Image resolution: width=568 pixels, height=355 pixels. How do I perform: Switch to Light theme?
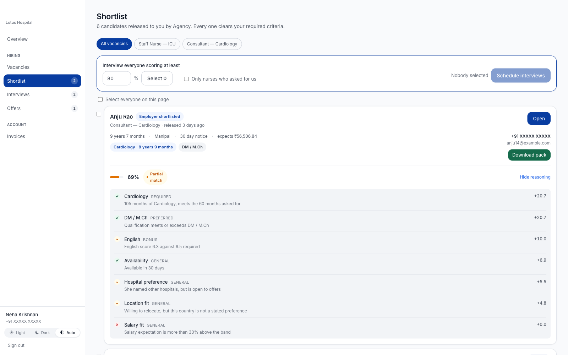point(17,333)
